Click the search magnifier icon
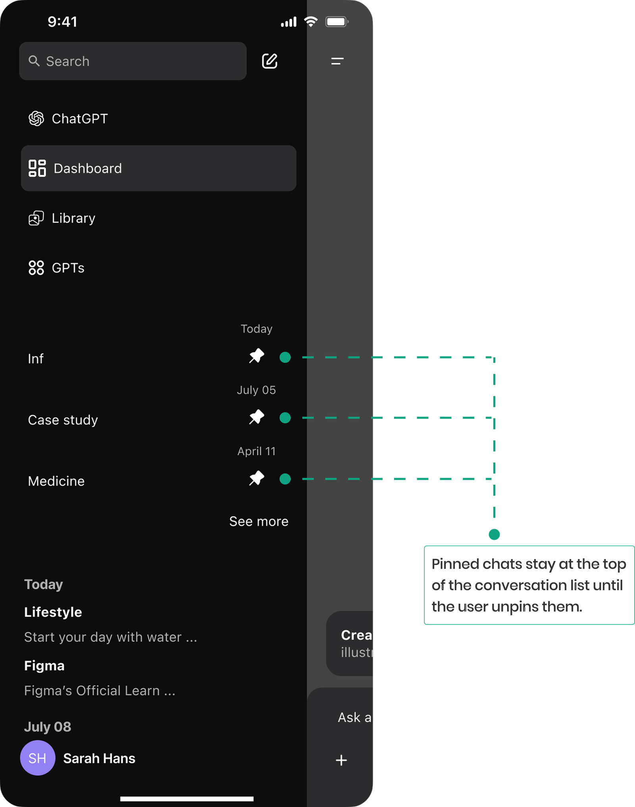The image size is (635, 807). 34,61
